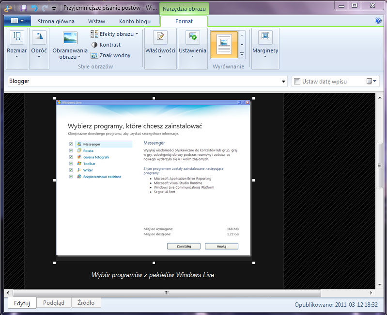Select the Format ribbon tab

pos(184,21)
